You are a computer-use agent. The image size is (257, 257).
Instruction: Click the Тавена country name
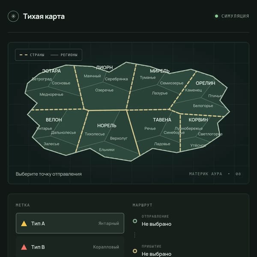162,120
